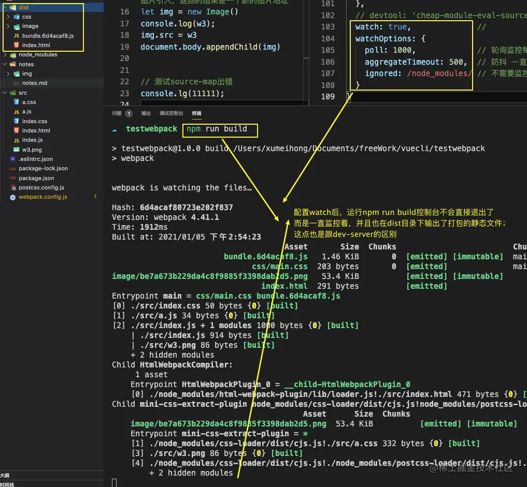Click 'css/main.css' asset in terminal table
This screenshot has height=487, width=527.
[x=280, y=267]
